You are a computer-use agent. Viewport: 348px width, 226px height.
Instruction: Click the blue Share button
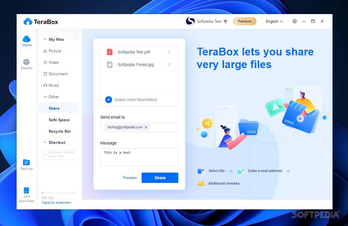click(x=160, y=178)
